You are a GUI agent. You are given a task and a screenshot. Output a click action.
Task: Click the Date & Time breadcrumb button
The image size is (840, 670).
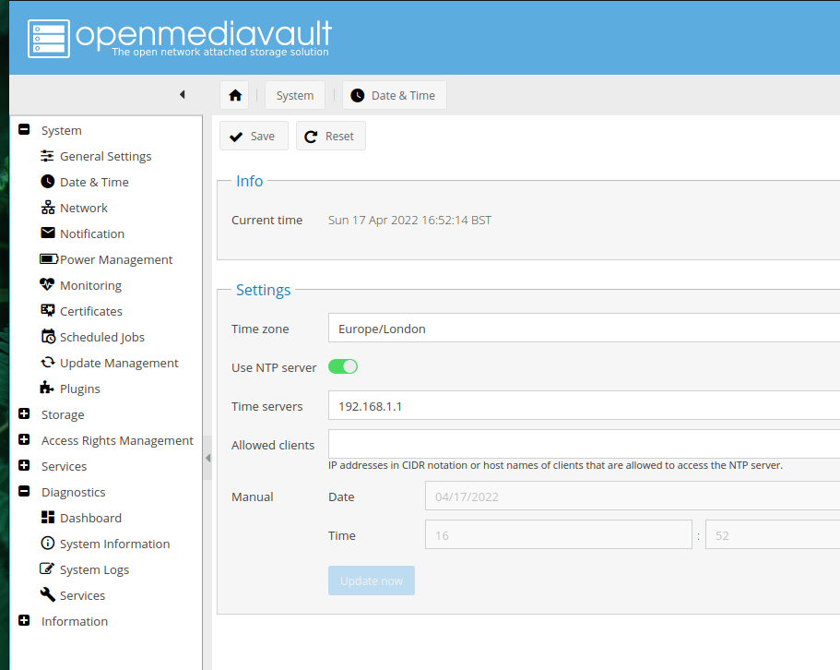tap(395, 95)
